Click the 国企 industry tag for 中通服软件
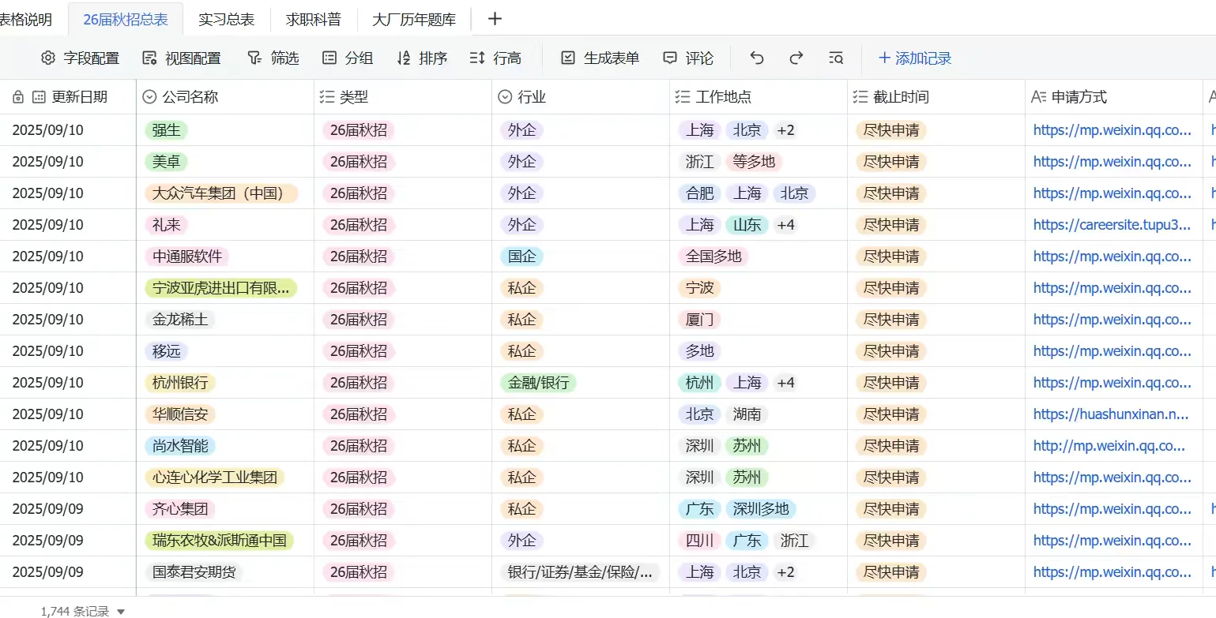 (521, 257)
